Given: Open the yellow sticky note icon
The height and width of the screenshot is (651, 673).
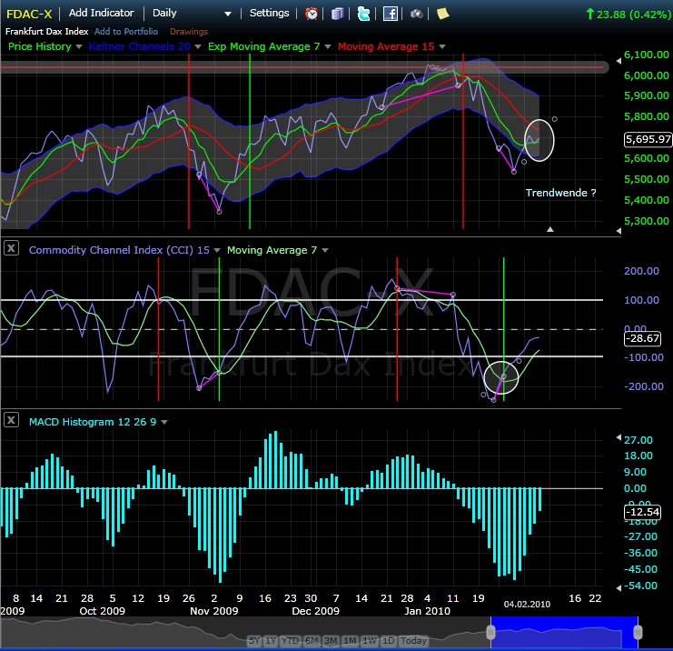Looking at the screenshot, I should pos(442,14).
